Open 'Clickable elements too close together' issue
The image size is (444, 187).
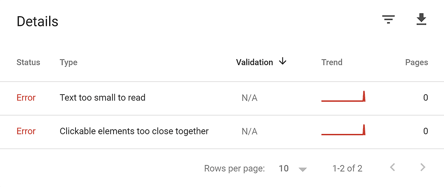134,131
